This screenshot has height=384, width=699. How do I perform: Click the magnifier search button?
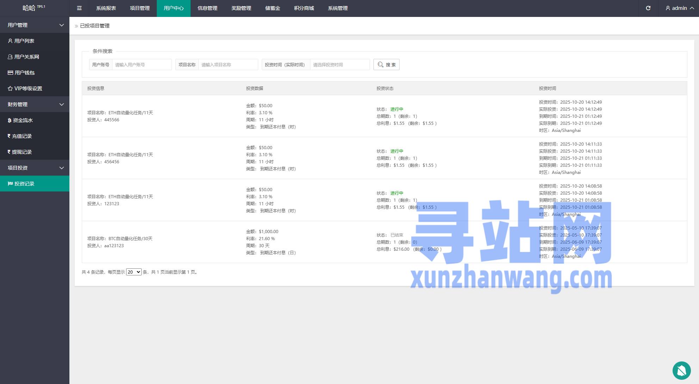coord(386,65)
